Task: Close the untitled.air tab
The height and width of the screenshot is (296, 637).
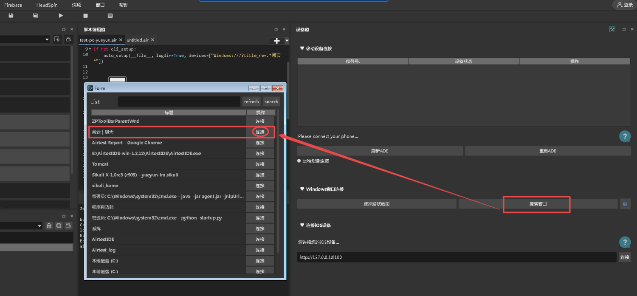Action: (x=152, y=40)
